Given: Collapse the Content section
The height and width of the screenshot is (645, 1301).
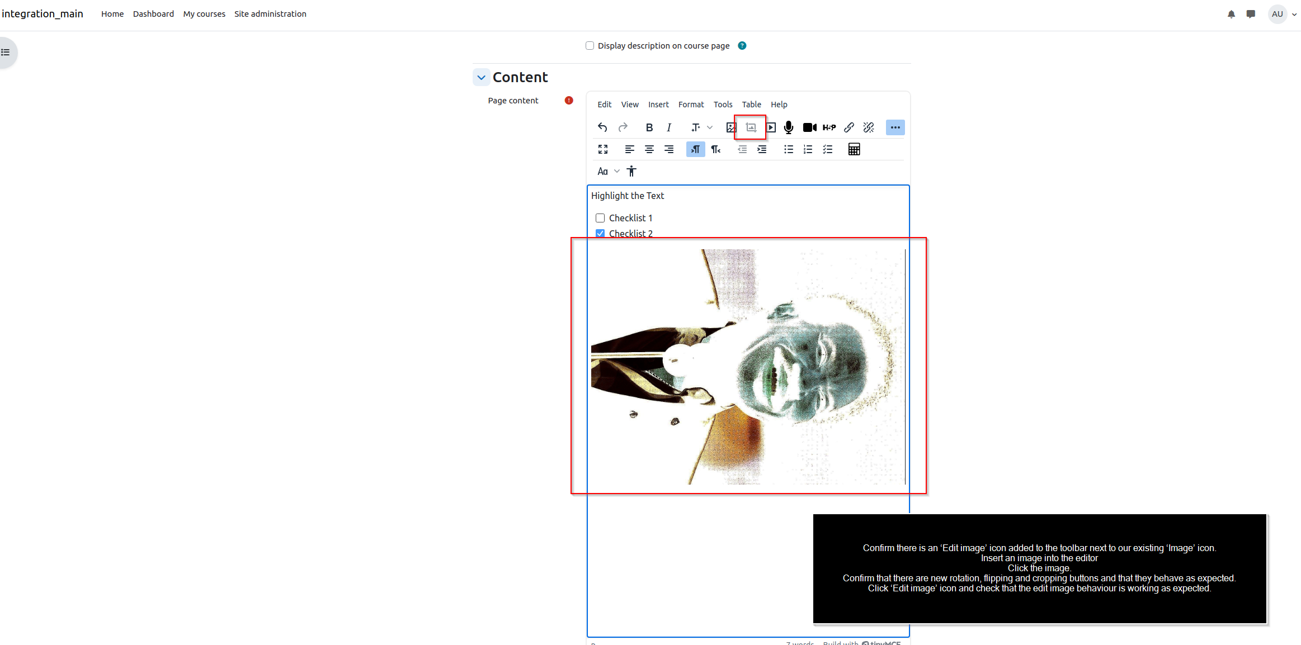Looking at the screenshot, I should click(x=482, y=77).
